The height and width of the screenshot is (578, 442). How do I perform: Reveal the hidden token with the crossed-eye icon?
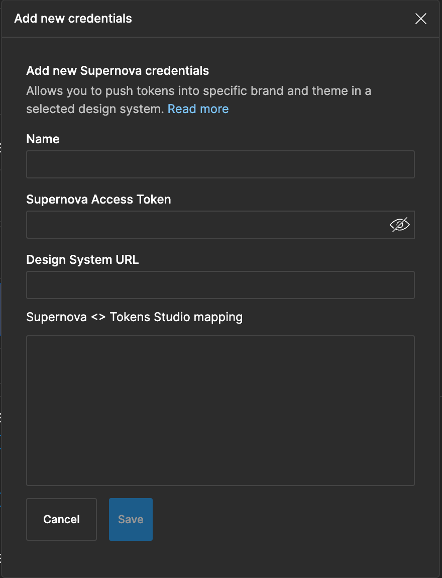coord(400,225)
